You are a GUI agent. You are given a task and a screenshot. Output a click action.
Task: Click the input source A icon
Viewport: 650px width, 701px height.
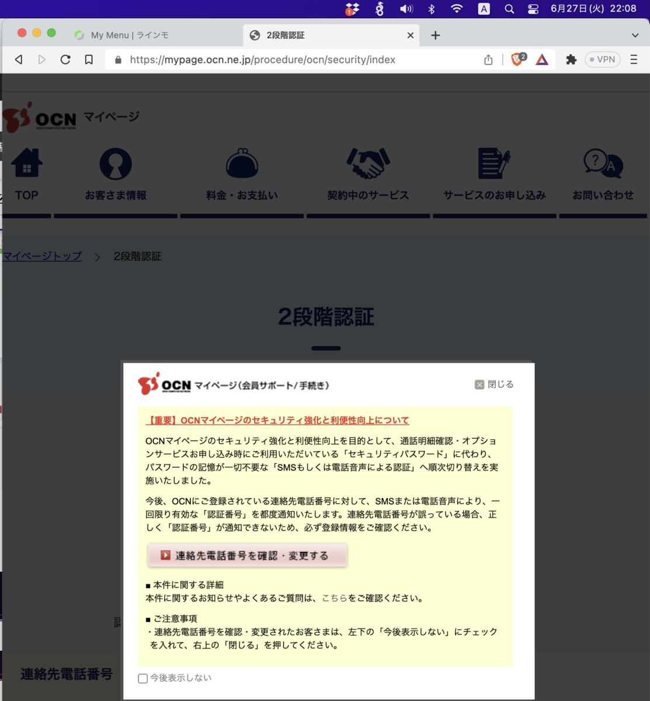coord(484,9)
